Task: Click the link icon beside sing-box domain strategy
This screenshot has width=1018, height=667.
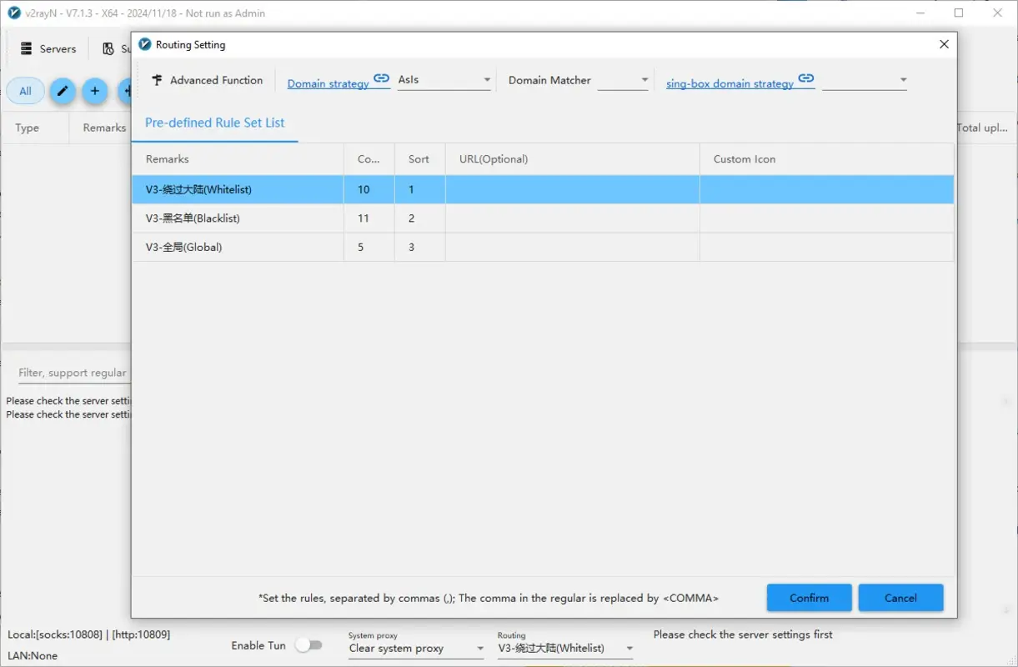Action: point(805,78)
